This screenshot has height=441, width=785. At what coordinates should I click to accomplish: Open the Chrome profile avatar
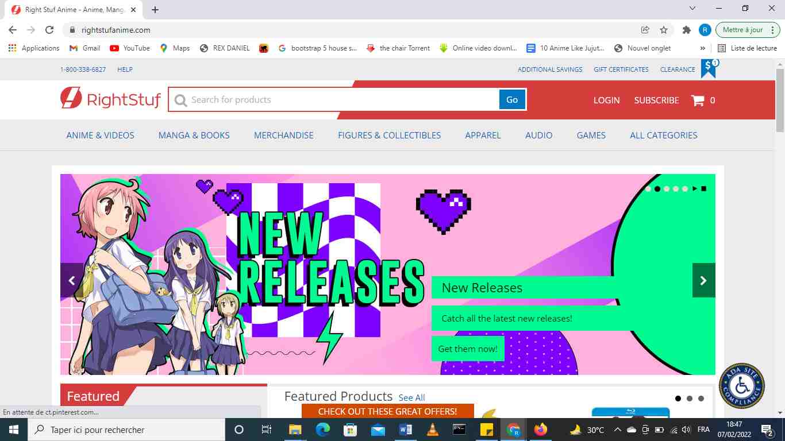pos(705,30)
